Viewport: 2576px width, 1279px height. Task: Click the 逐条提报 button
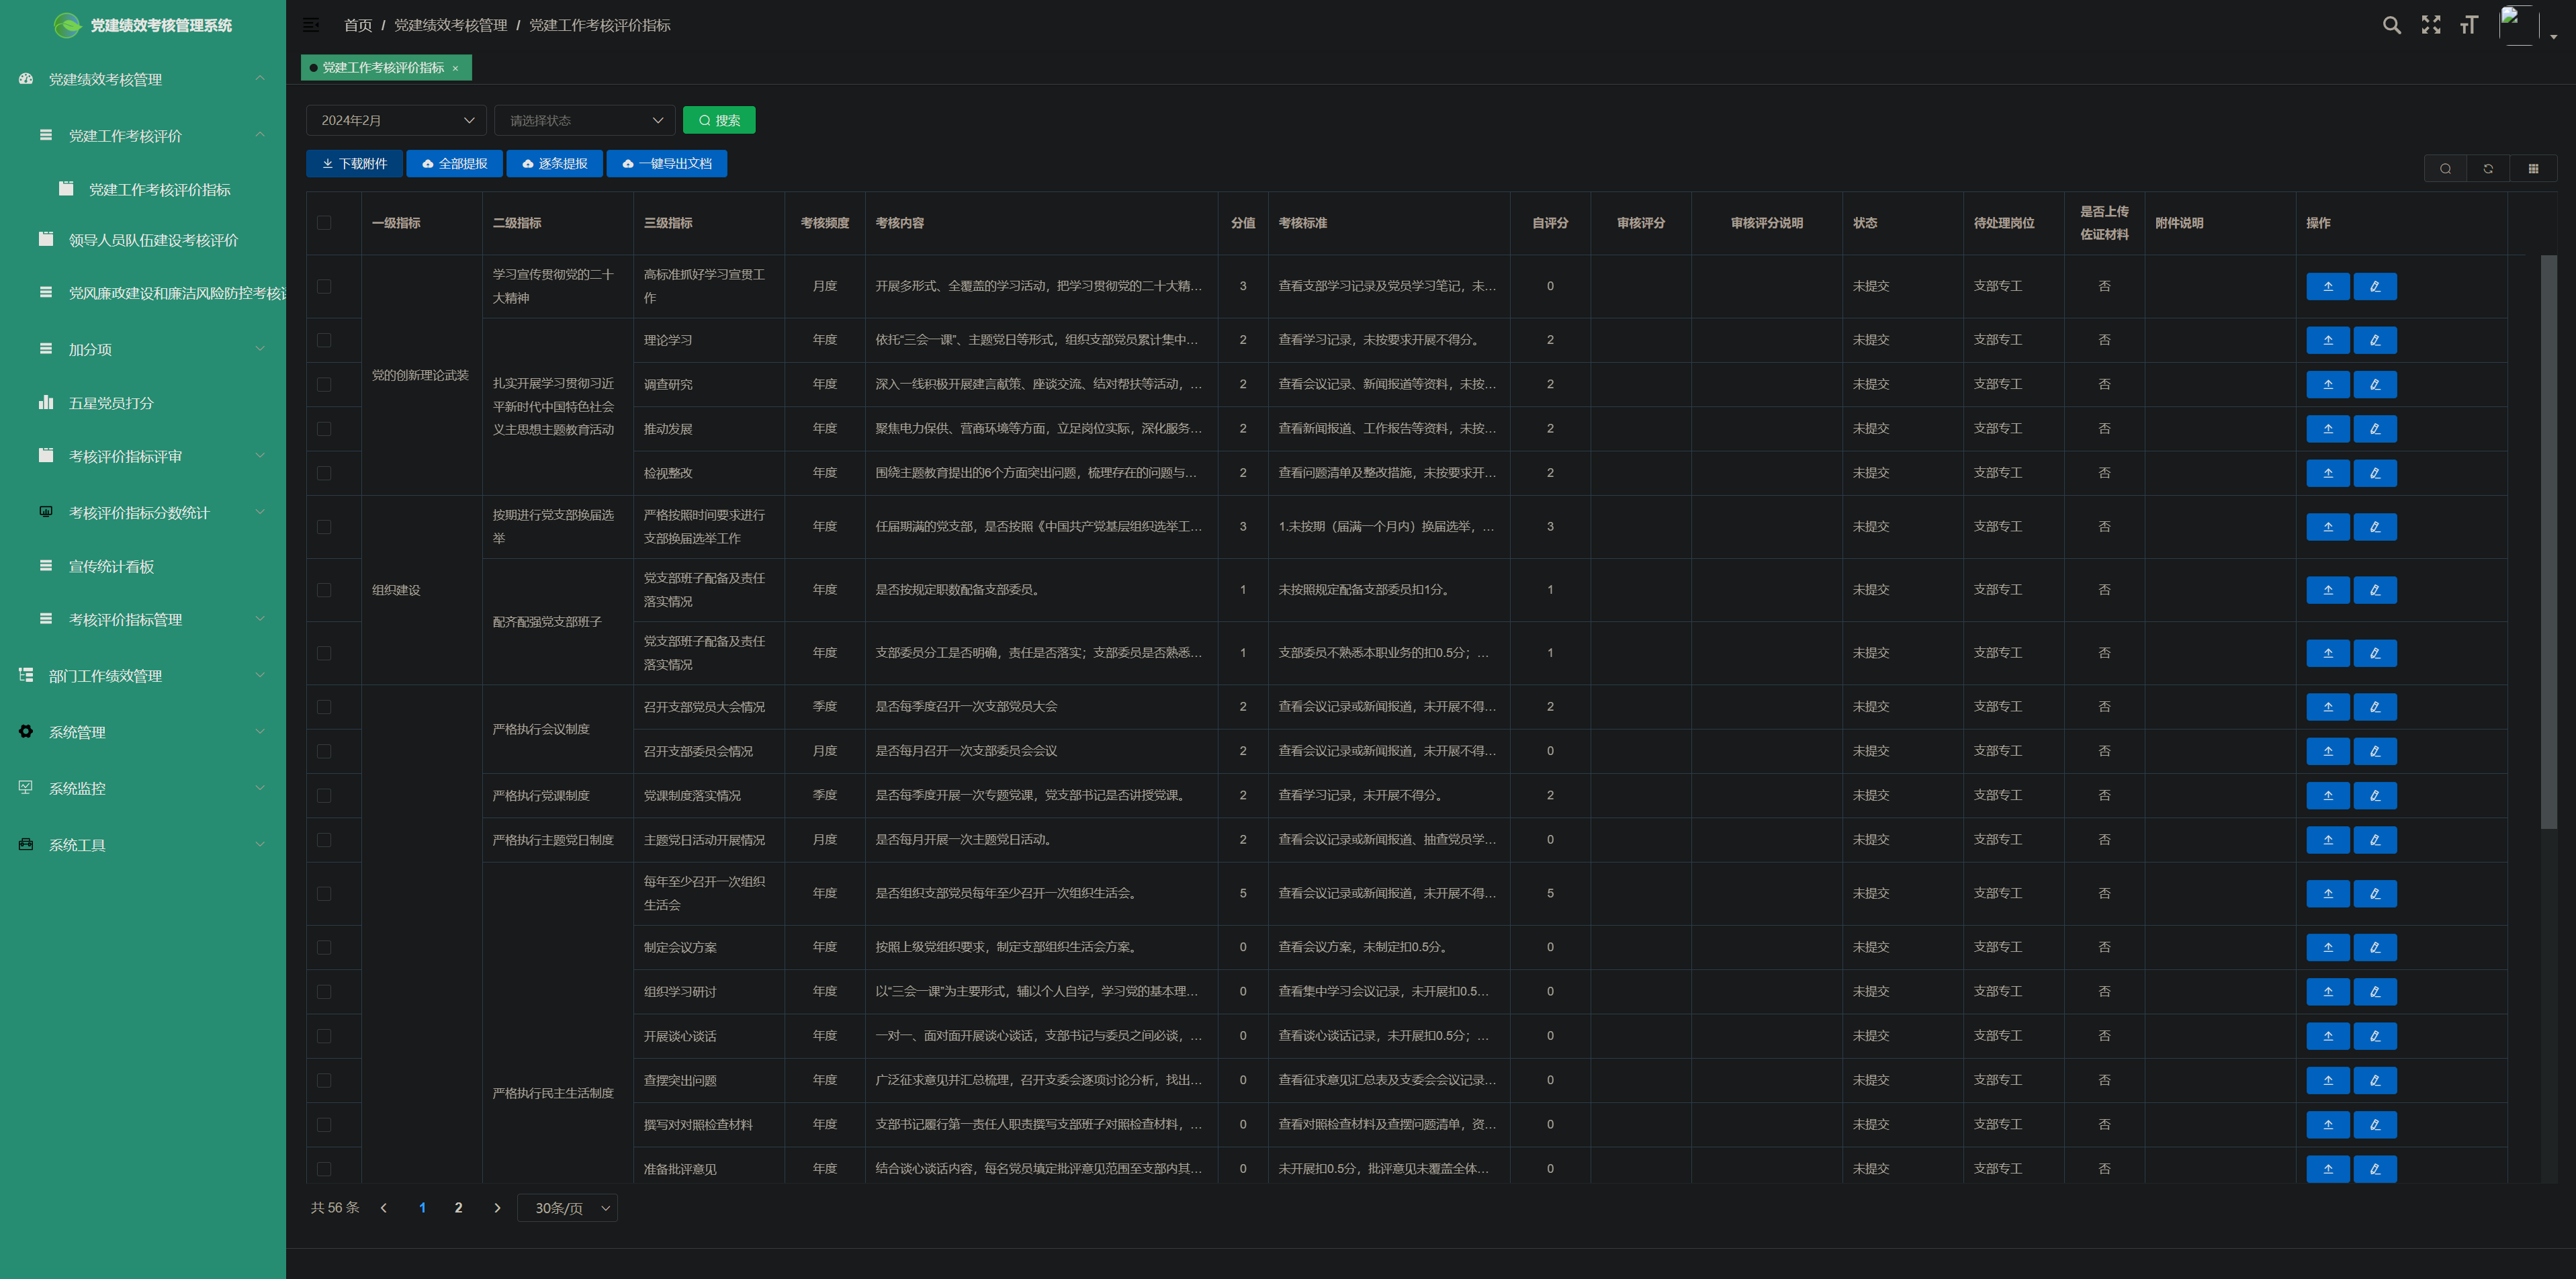tap(554, 164)
